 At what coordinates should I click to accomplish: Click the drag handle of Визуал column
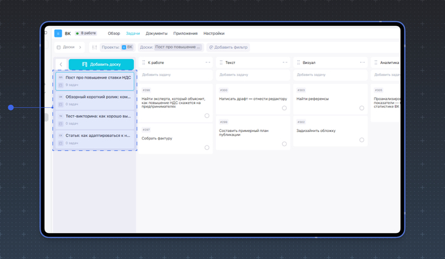[x=299, y=63]
